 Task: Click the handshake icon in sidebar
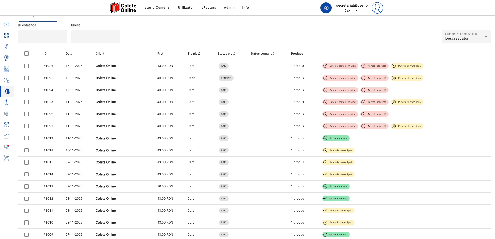pyautogui.click(x=6, y=125)
